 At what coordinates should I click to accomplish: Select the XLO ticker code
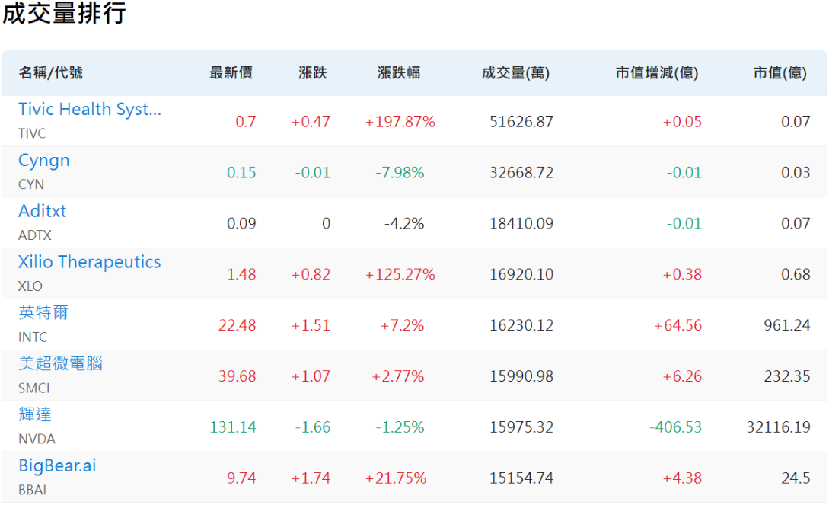(x=30, y=286)
